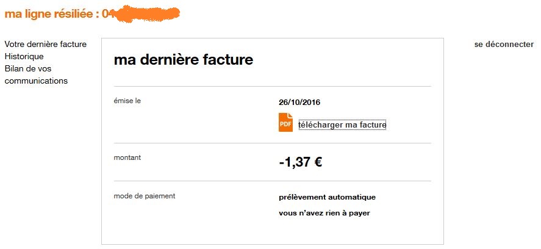
Task: Select the invoice date 26/10/2016
Action: point(299,102)
